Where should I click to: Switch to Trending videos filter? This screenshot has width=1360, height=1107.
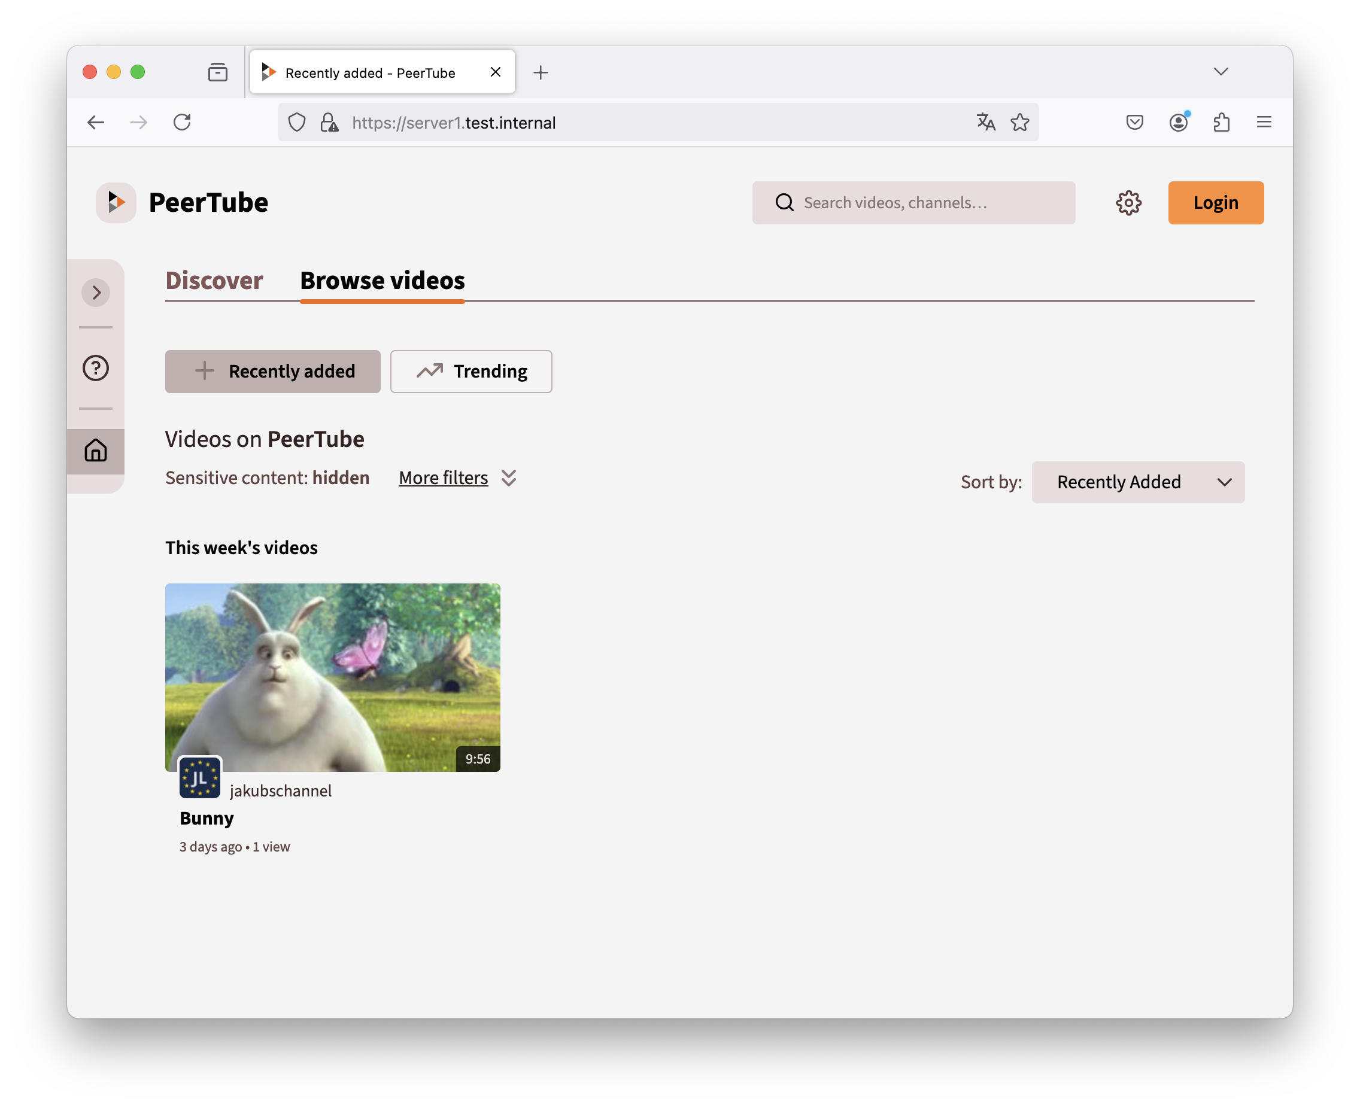click(x=470, y=371)
